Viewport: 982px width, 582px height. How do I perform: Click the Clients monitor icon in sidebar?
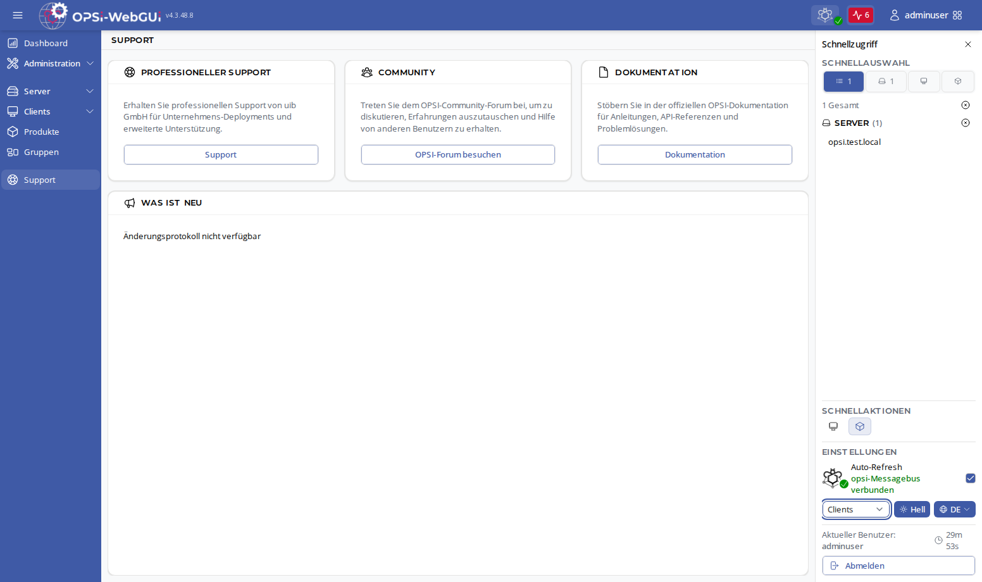point(13,111)
